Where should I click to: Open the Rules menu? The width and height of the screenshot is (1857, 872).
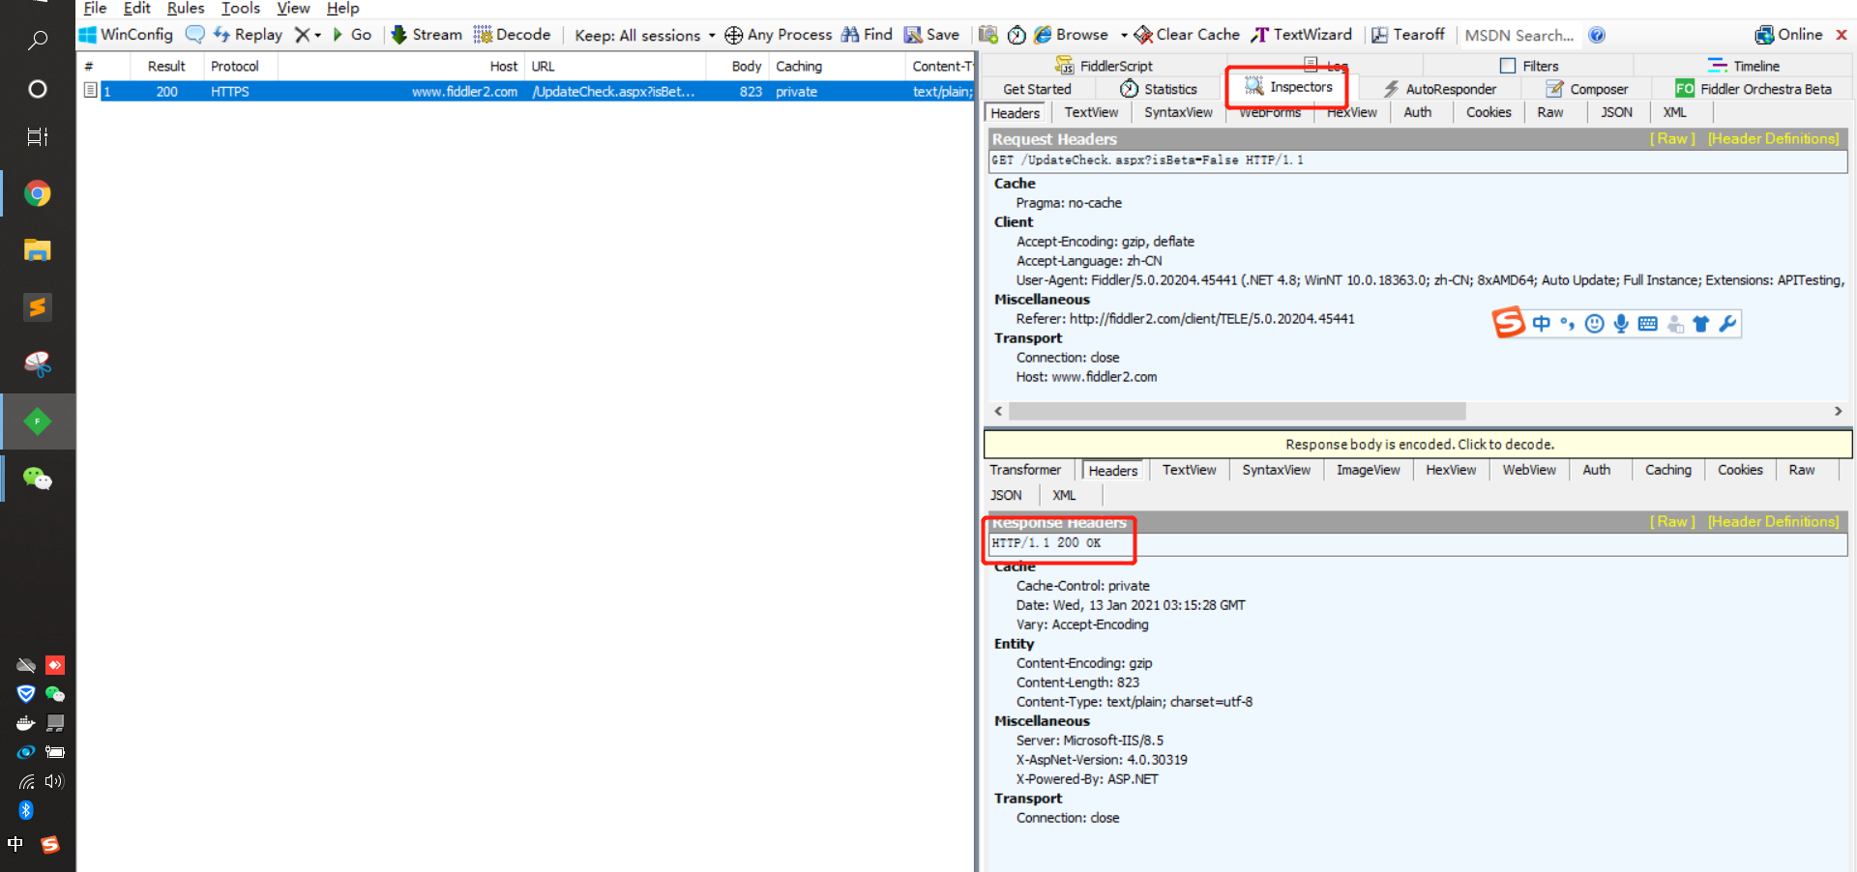186,9
